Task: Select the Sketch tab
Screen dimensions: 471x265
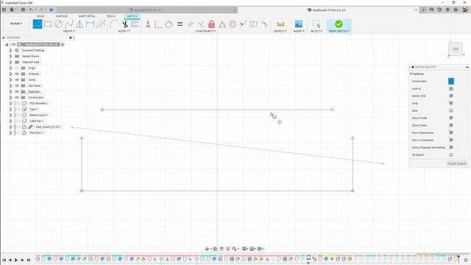Action: [x=132, y=16]
